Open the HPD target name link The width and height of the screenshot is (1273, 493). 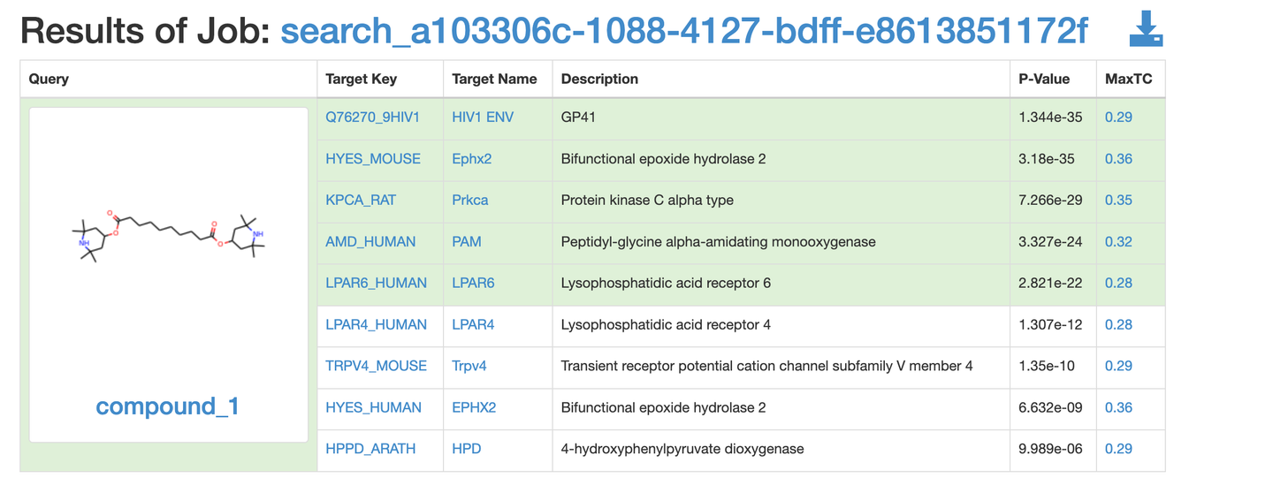click(467, 449)
